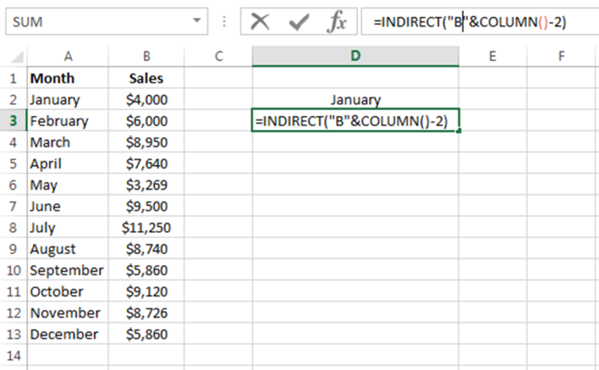This screenshot has width=599, height=370.
Task: Select column C header
Action: point(218,55)
